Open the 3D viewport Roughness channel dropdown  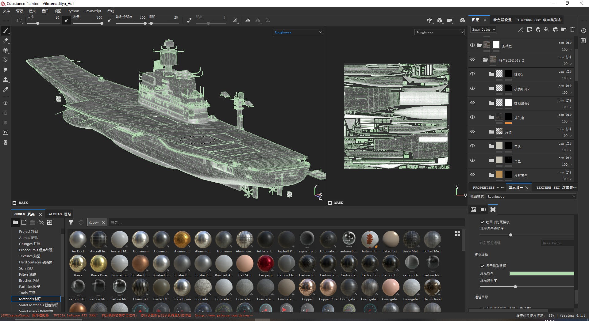point(298,32)
